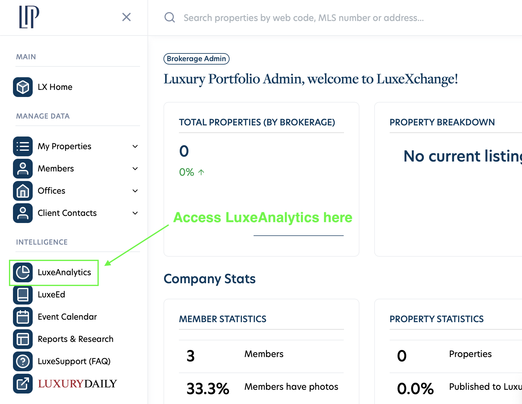Open the LuxeEd link
522x404 pixels.
52,295
